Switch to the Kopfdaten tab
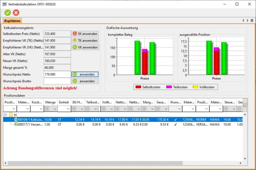Image resolution: width=256 pixels, height=170 pixels. click(13, 21)
